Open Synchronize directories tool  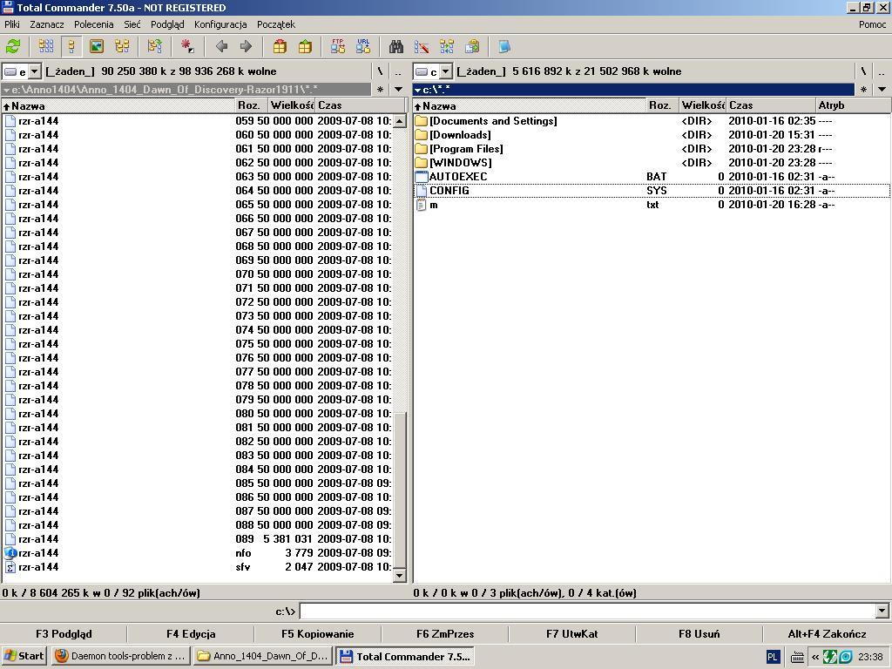[447, 47]
